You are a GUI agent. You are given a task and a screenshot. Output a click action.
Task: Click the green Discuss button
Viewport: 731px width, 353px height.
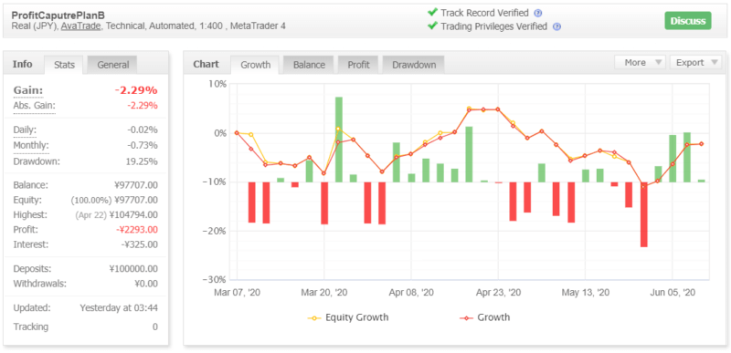pyautogui.click(x=688, y=20)
